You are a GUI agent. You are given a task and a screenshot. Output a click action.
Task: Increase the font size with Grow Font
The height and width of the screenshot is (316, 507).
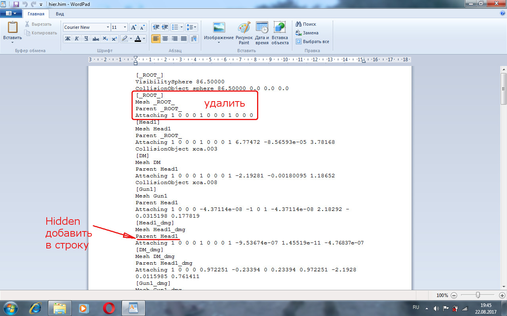(134, 27)
